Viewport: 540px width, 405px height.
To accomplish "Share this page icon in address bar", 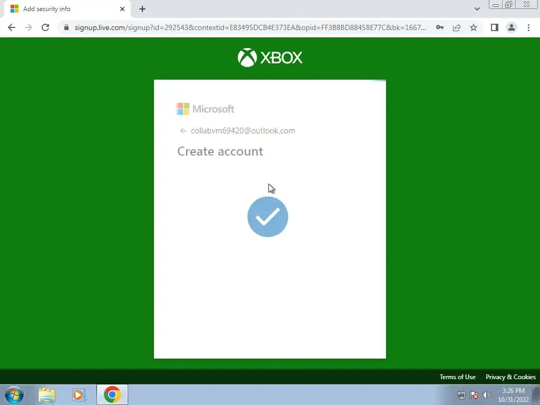I will (x=457, y=27).
